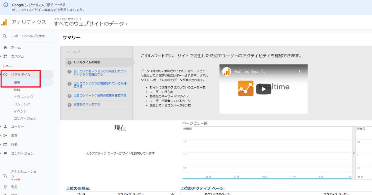Open the video's three-dot menu
The image size is (372, 195).
[x=299, y=71]
